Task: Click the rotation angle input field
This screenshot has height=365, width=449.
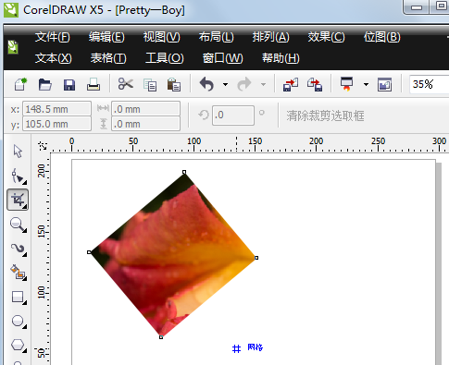Action: point(233,116)
